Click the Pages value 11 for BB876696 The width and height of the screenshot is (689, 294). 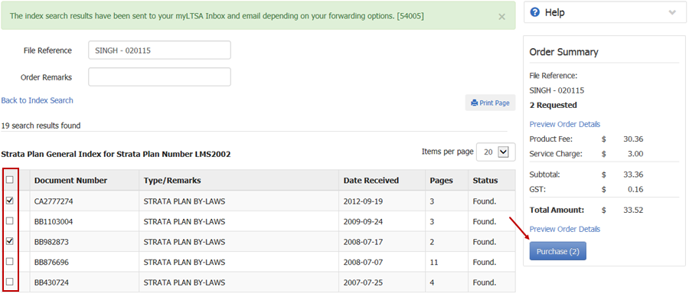[x=433, y=263]
